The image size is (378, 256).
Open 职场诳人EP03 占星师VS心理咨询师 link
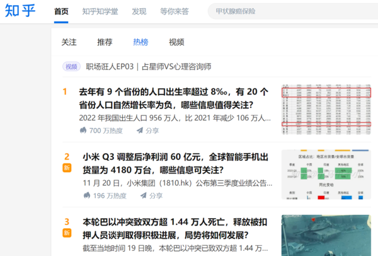tap(149, 67)
